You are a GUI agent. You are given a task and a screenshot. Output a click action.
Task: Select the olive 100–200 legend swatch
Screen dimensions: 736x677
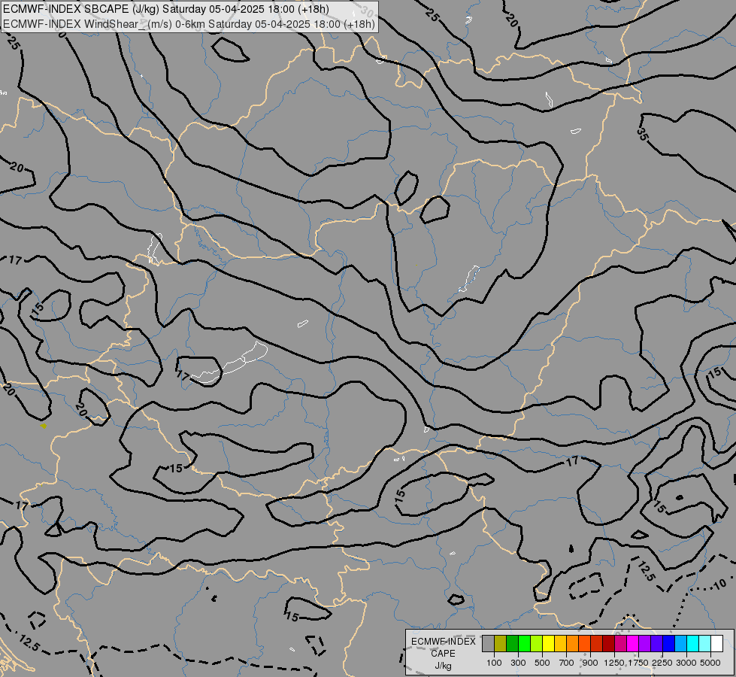(x=500, y=643)
